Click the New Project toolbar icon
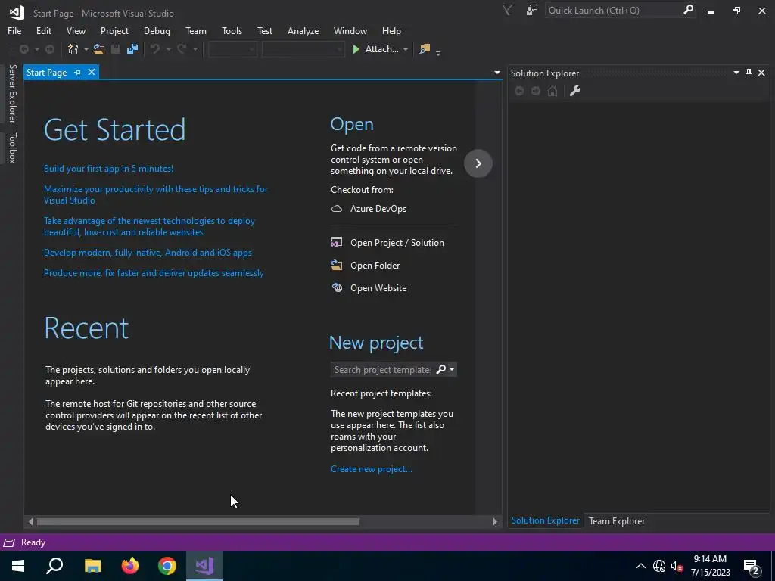This screenshot has width=775, height=581. [73, 49]
